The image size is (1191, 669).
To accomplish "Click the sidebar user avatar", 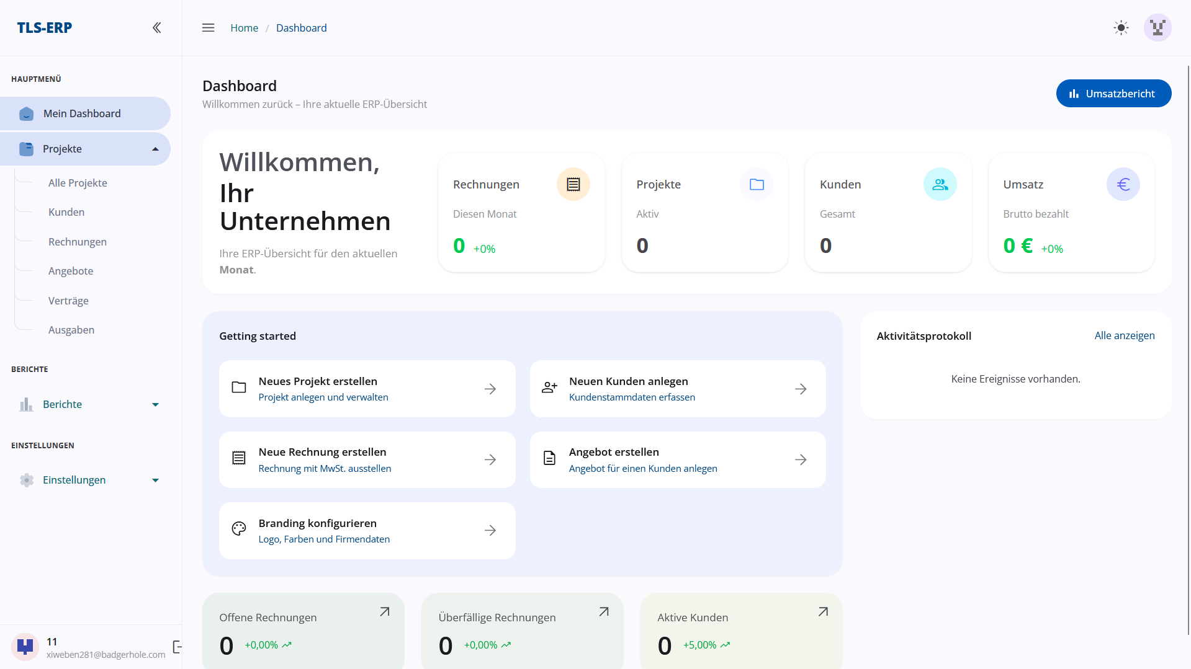I will (25, 647).
